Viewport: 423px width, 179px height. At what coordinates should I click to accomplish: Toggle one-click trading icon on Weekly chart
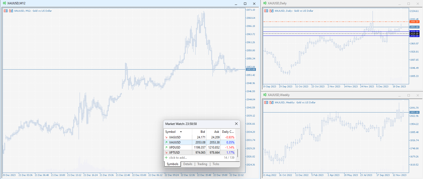click(x=271, y=103)
